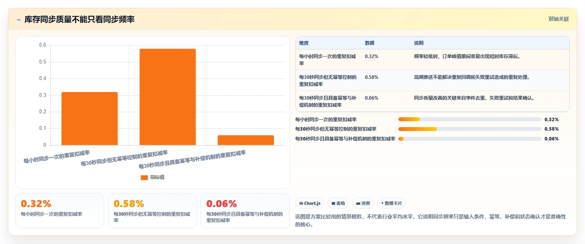Click the title 库存同步质量不能只看同步频率
Viewport: 585px width, 244px height.
tap(80, 19)
